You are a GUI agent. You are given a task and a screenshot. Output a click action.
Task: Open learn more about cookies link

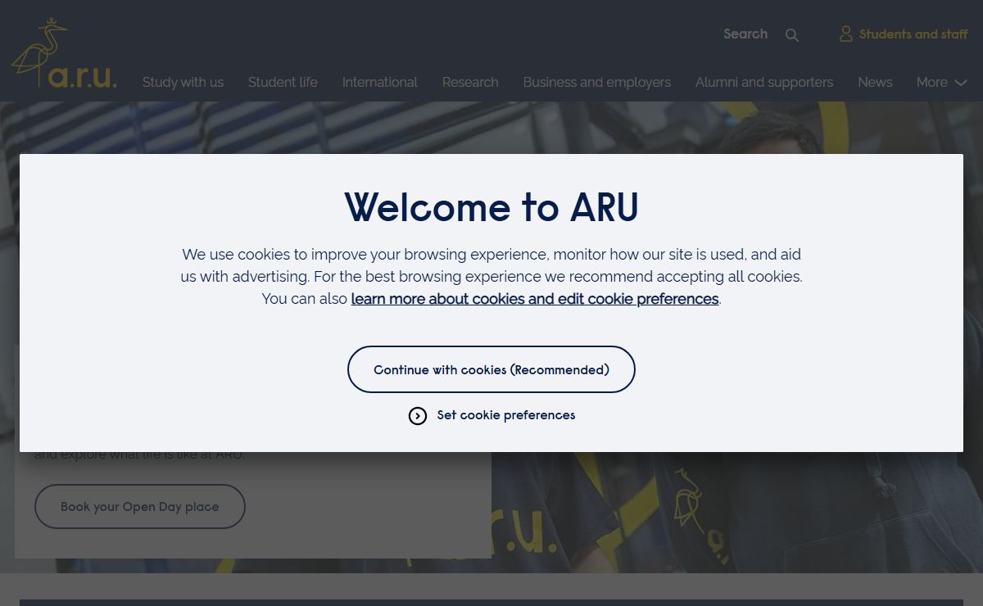pyautogui.click(x=535, y=299)
